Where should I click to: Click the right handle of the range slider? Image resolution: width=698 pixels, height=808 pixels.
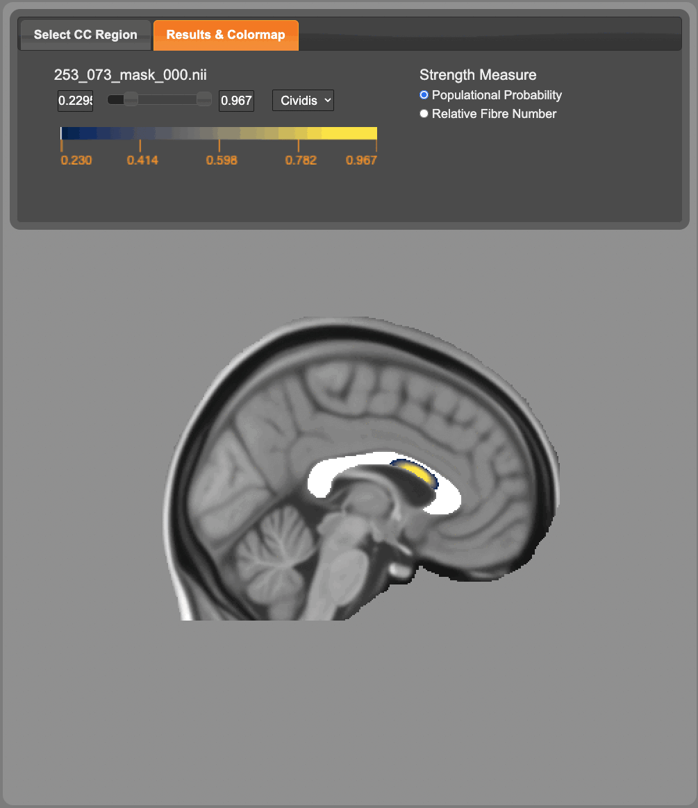pos(204,100)
